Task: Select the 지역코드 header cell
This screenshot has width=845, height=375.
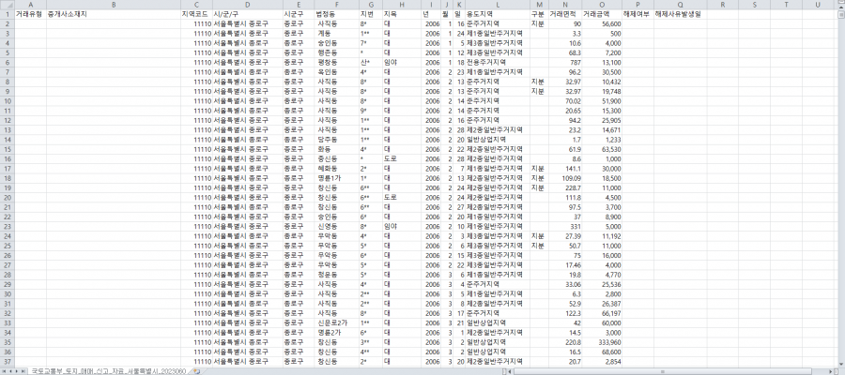Action: coord(197,14)
